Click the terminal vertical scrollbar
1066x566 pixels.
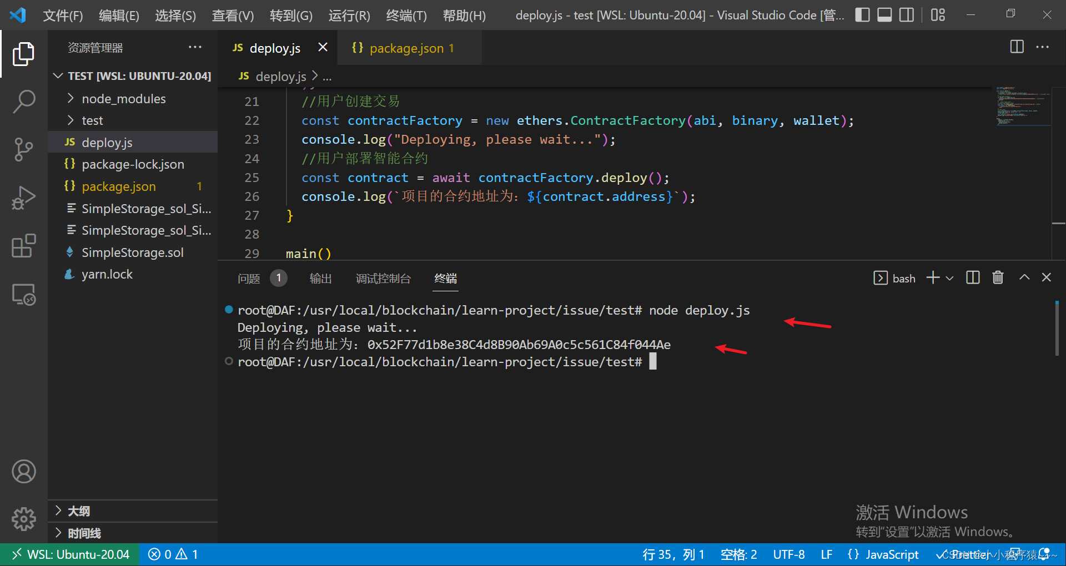click(1057, 328)
